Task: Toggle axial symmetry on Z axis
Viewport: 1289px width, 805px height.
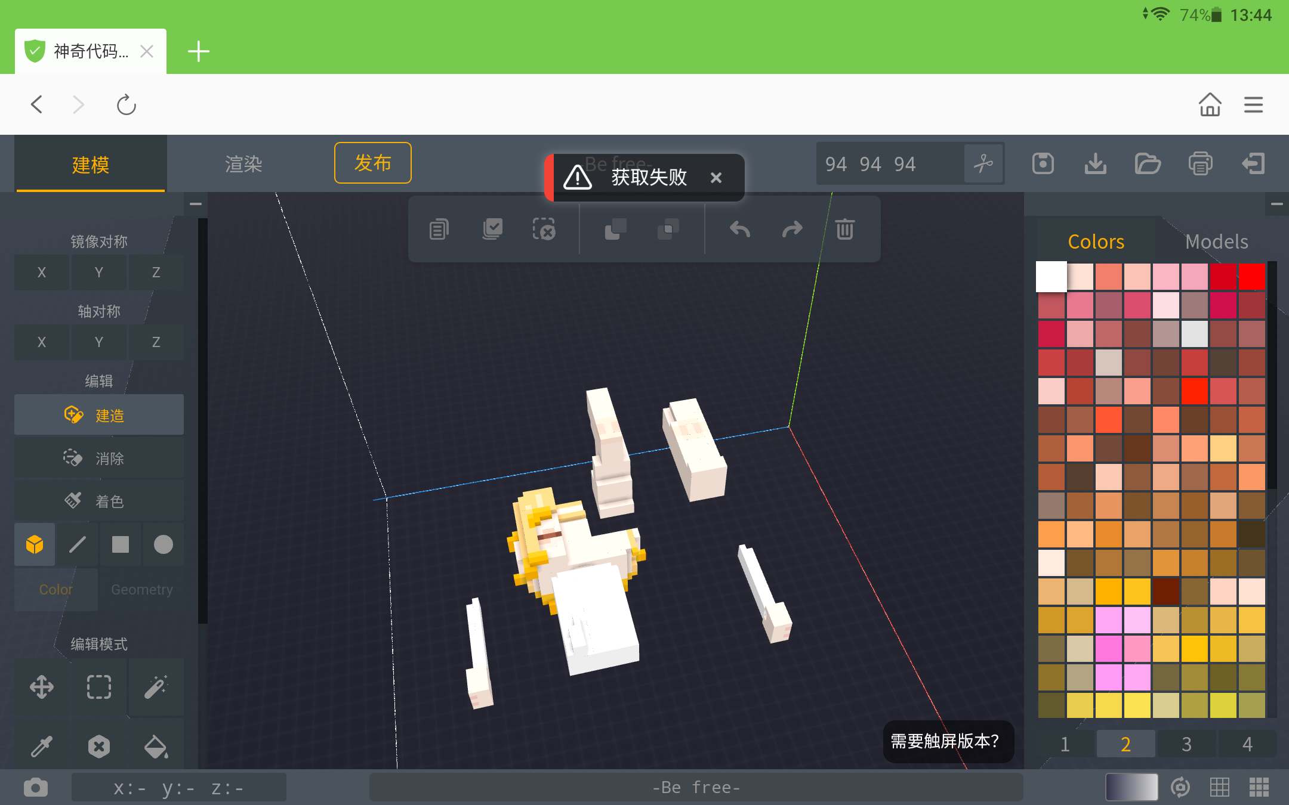Action: tap(156, 342)
